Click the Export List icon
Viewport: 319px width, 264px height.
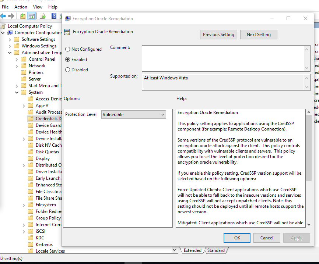point(42,15)
